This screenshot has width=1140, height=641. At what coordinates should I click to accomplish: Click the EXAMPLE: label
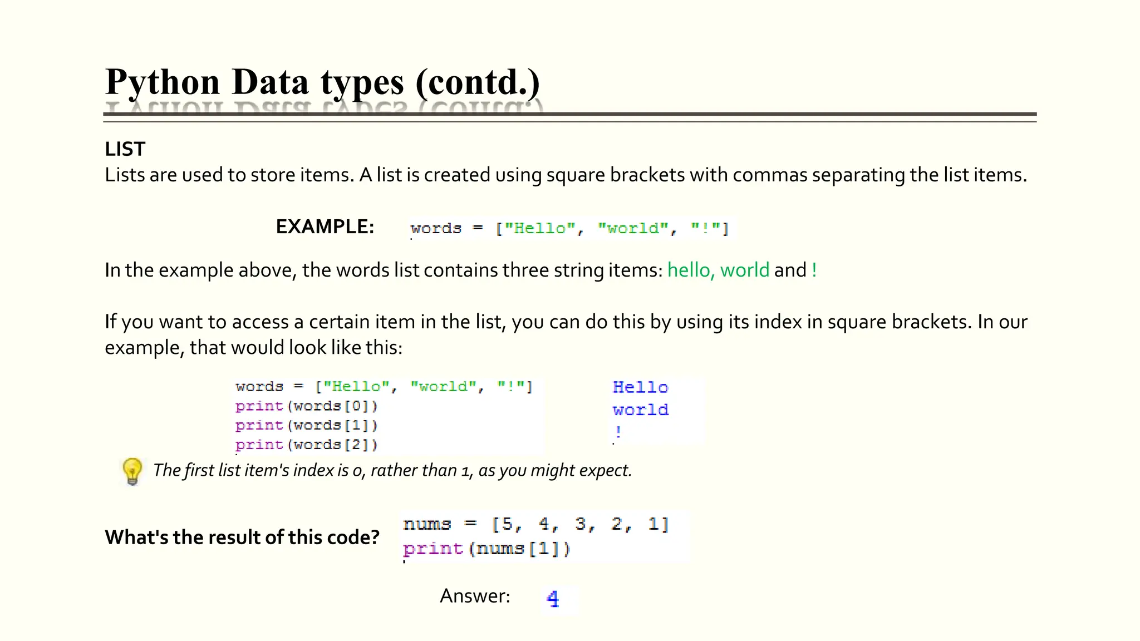(325, 226)
